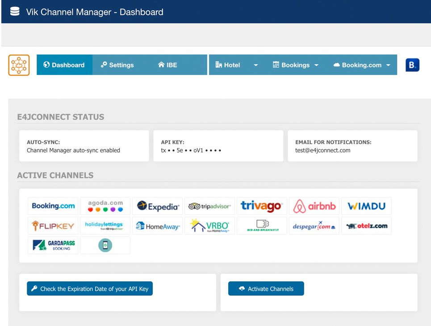Select the tripadvisor channel logo
The image size is (431, 326).
click(x=210, y=206)
